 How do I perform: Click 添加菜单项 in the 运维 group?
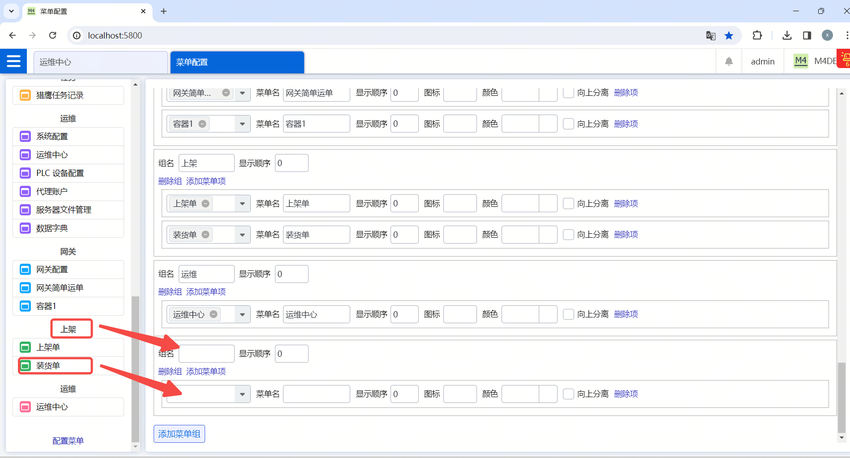point(206,292)
